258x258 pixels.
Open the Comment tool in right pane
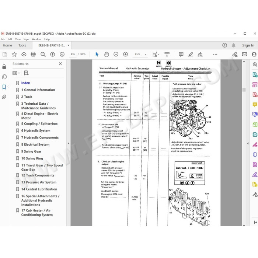pos(255,104)
